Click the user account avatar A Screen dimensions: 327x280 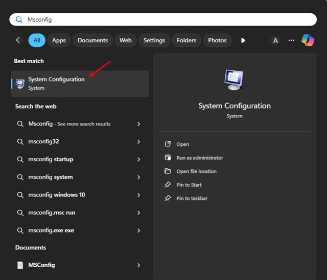pos(275,40)
